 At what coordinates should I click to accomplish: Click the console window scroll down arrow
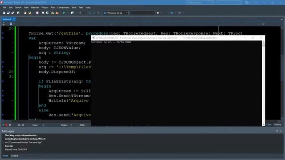263,124
